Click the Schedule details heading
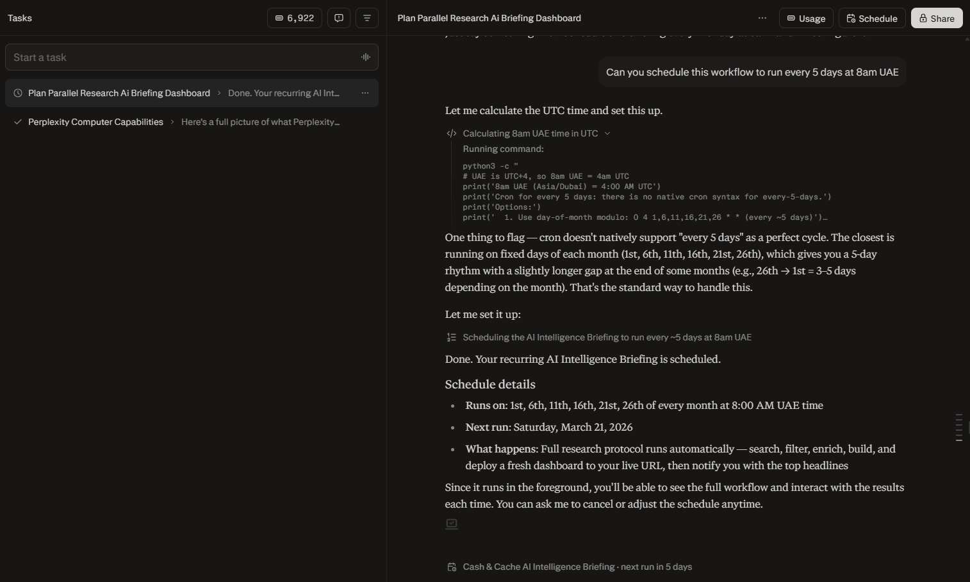970x582 pixels. tap(490, 384)
